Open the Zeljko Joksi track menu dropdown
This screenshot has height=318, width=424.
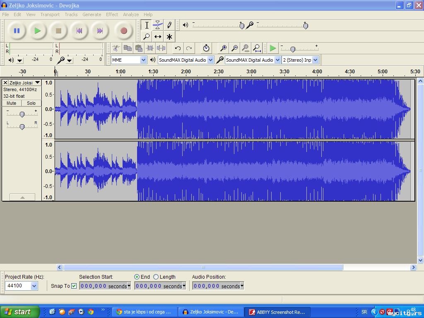click(37, 83)
